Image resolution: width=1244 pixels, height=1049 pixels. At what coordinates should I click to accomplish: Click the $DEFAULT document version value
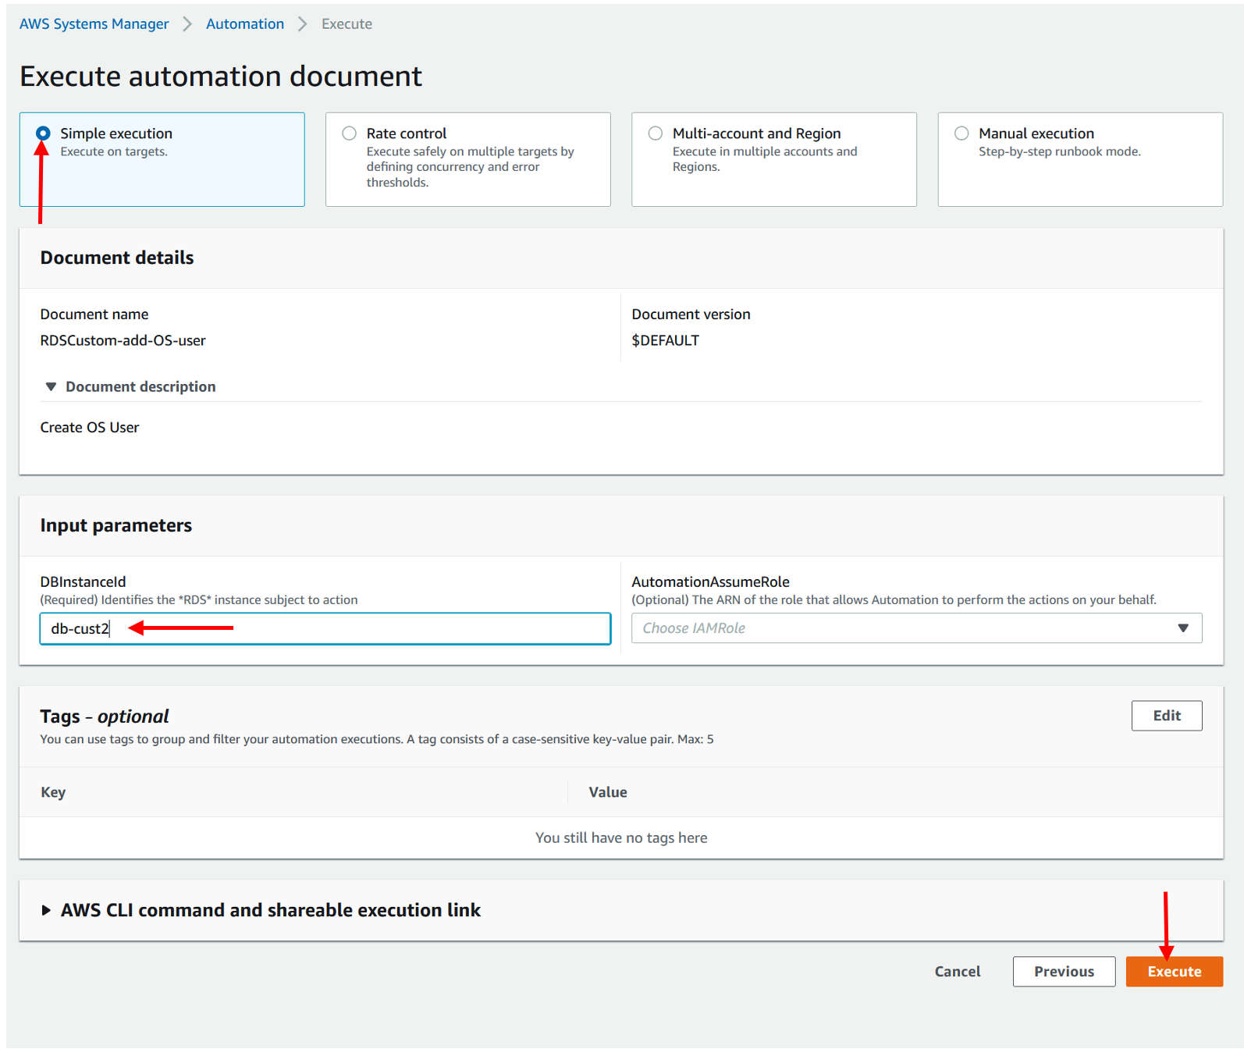(666, 340)
